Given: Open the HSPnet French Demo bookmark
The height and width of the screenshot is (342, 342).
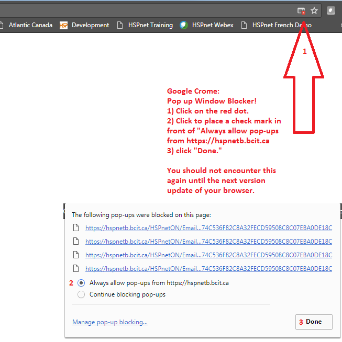Looking at the screenshot, I should pyautogui.click(x=277, y=25).
